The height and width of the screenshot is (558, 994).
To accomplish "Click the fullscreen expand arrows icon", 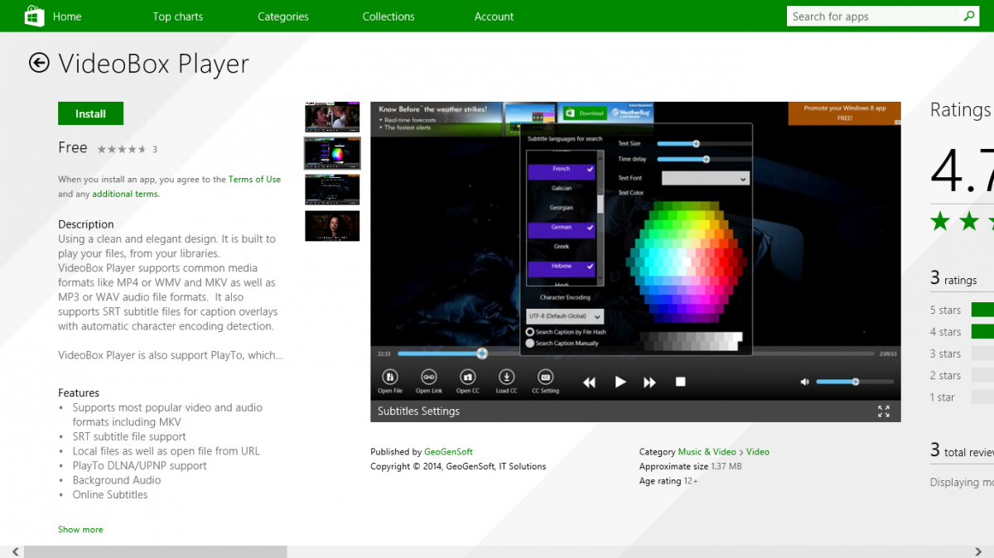I will point(884,411).
